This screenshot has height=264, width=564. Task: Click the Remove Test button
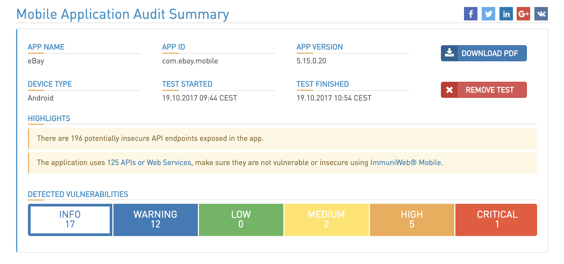[484, 90]
